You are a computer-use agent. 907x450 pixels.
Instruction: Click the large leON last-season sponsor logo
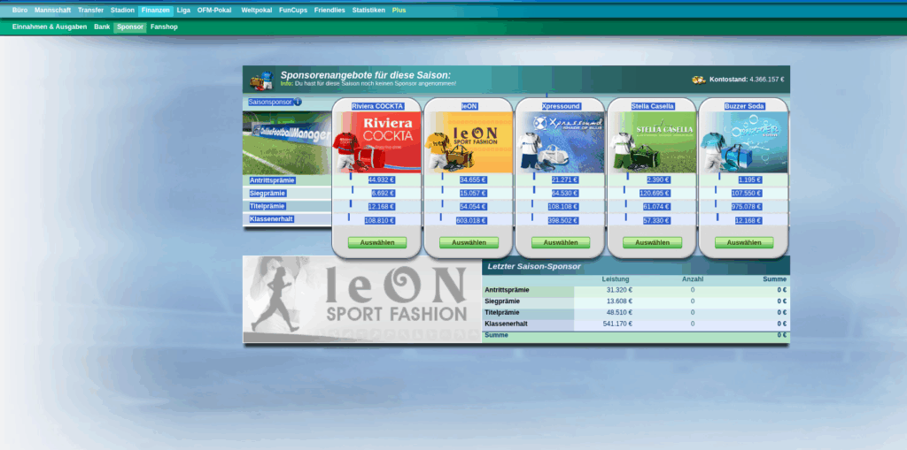362,299
